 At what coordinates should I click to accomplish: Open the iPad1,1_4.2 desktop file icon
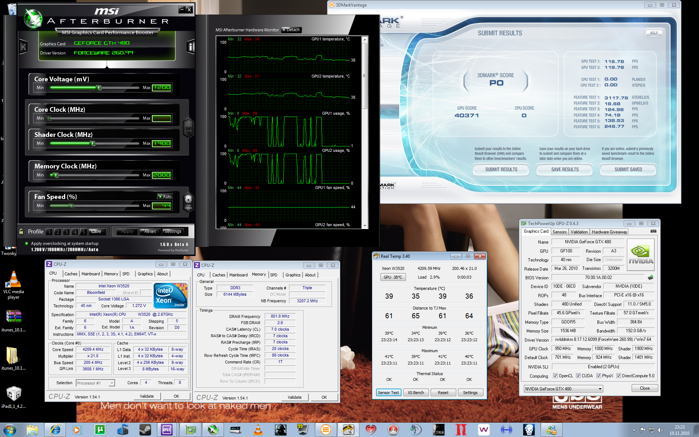(x=13, y=397)
